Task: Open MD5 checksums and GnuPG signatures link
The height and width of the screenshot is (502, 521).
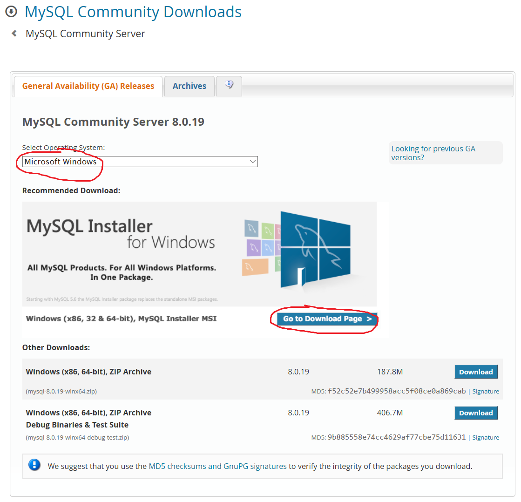Action: tap(217, 467)
